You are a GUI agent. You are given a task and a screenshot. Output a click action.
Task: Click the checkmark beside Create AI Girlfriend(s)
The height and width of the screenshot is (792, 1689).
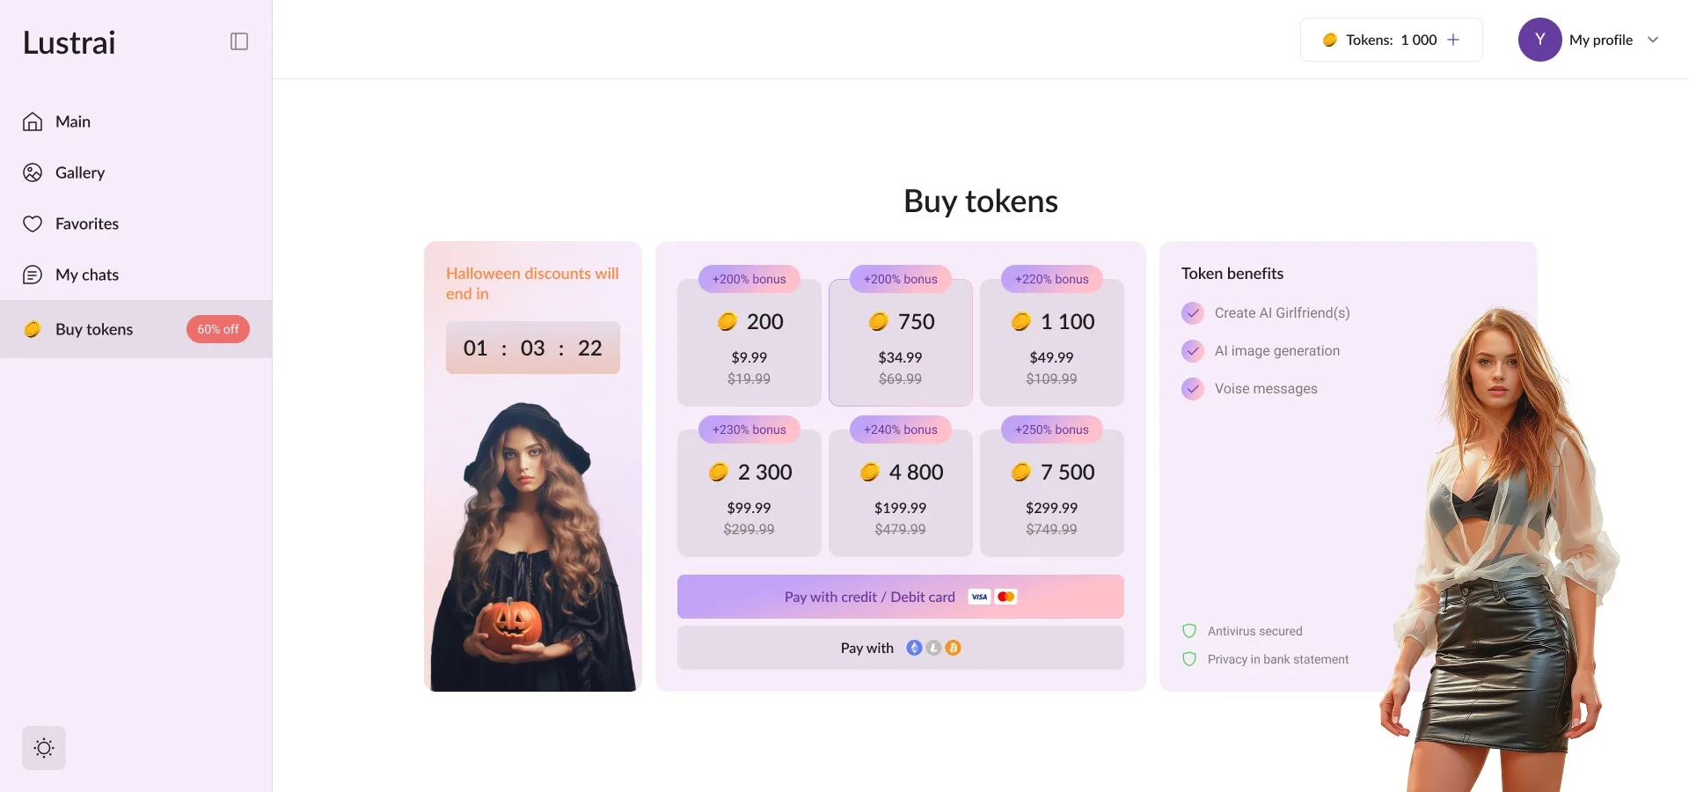(x=1193, y=313)
